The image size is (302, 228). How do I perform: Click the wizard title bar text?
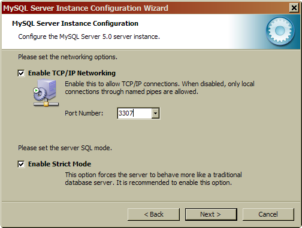point(86,8)
